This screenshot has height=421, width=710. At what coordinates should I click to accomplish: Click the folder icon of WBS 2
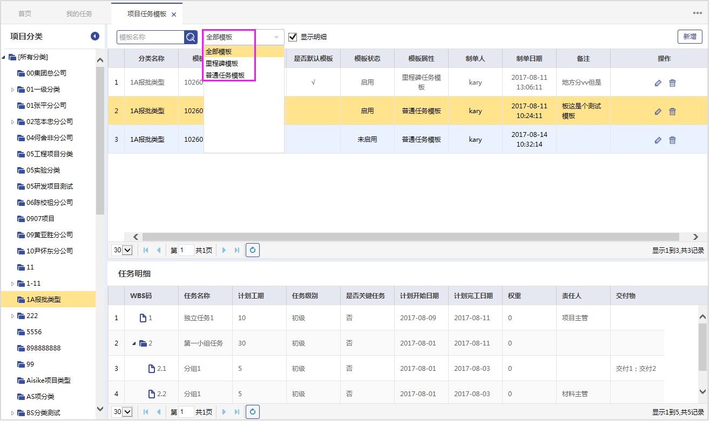pyautogui.click(x=143, y=343)
